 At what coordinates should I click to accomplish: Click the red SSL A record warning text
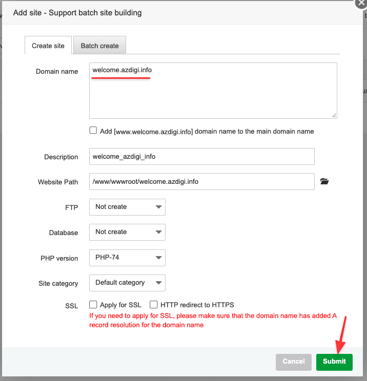(212, 321)
